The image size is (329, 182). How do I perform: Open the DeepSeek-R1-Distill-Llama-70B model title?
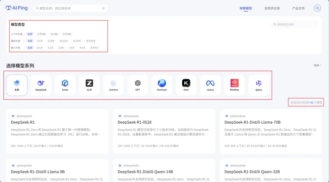(253, 122)
